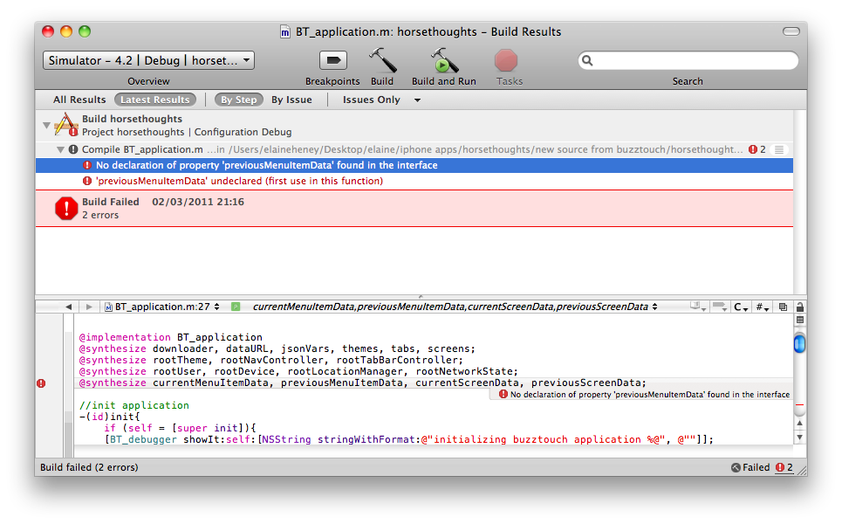Toggle the Latest Results filter
Viewport: 842px width, 524px height.
[154, 100]
